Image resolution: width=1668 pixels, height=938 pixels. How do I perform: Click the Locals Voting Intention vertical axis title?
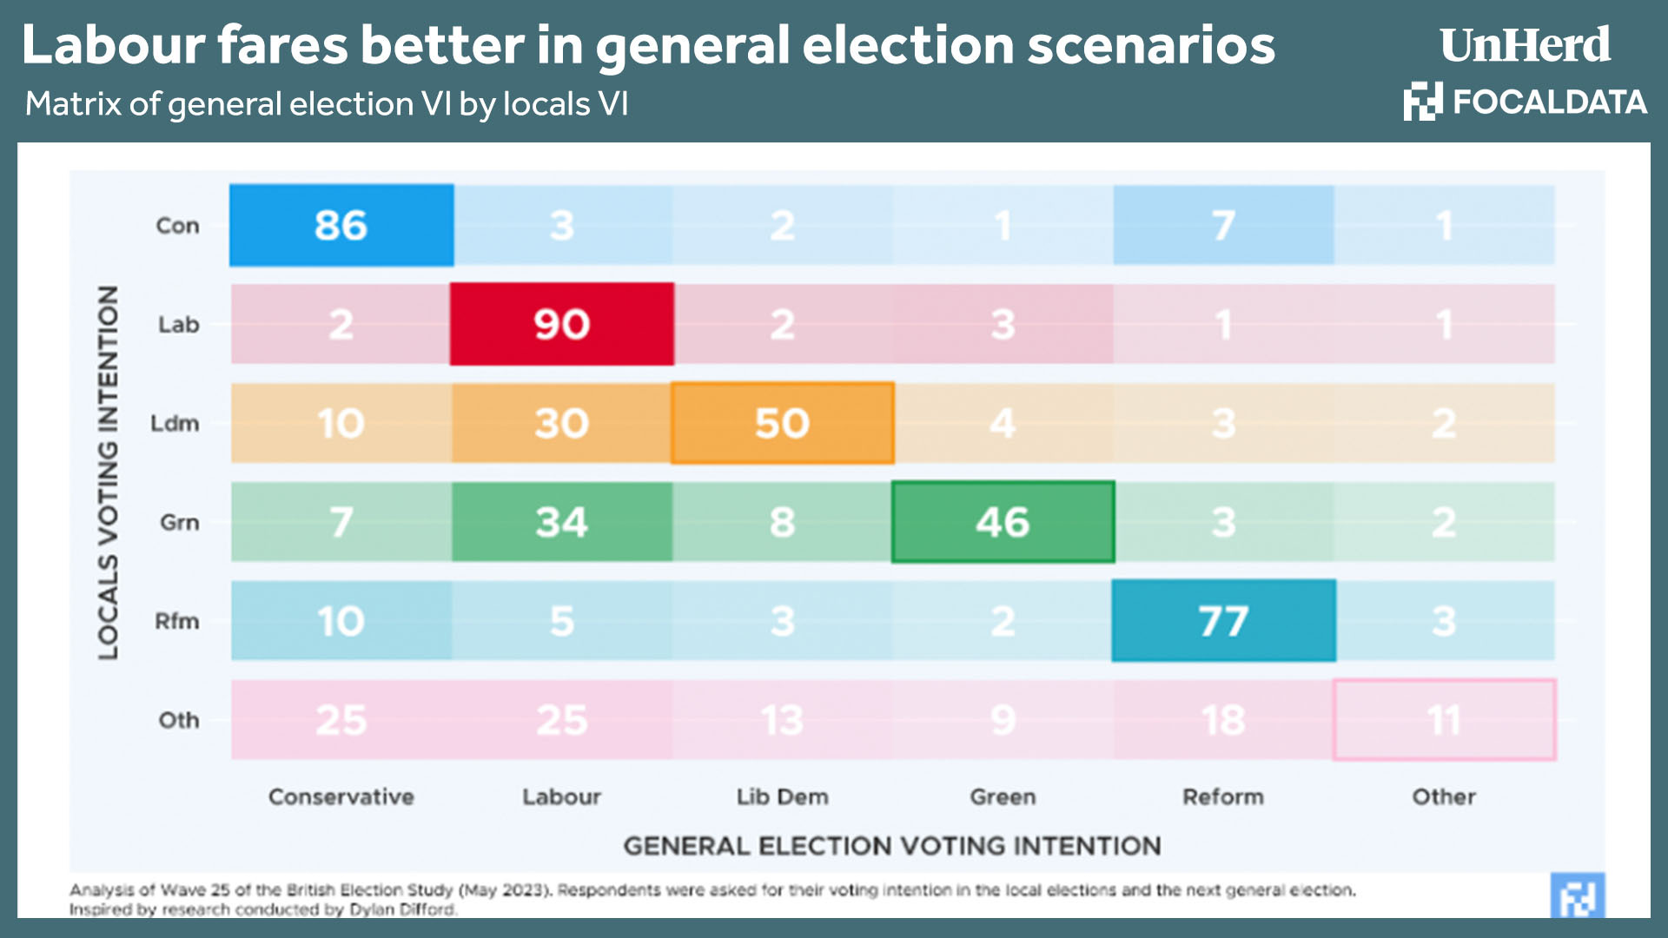click(108, 472)
